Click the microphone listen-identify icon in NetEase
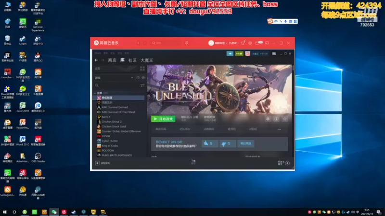Viewport: 385px width, 216px height. pyautogui.click(x=187, y=43)
